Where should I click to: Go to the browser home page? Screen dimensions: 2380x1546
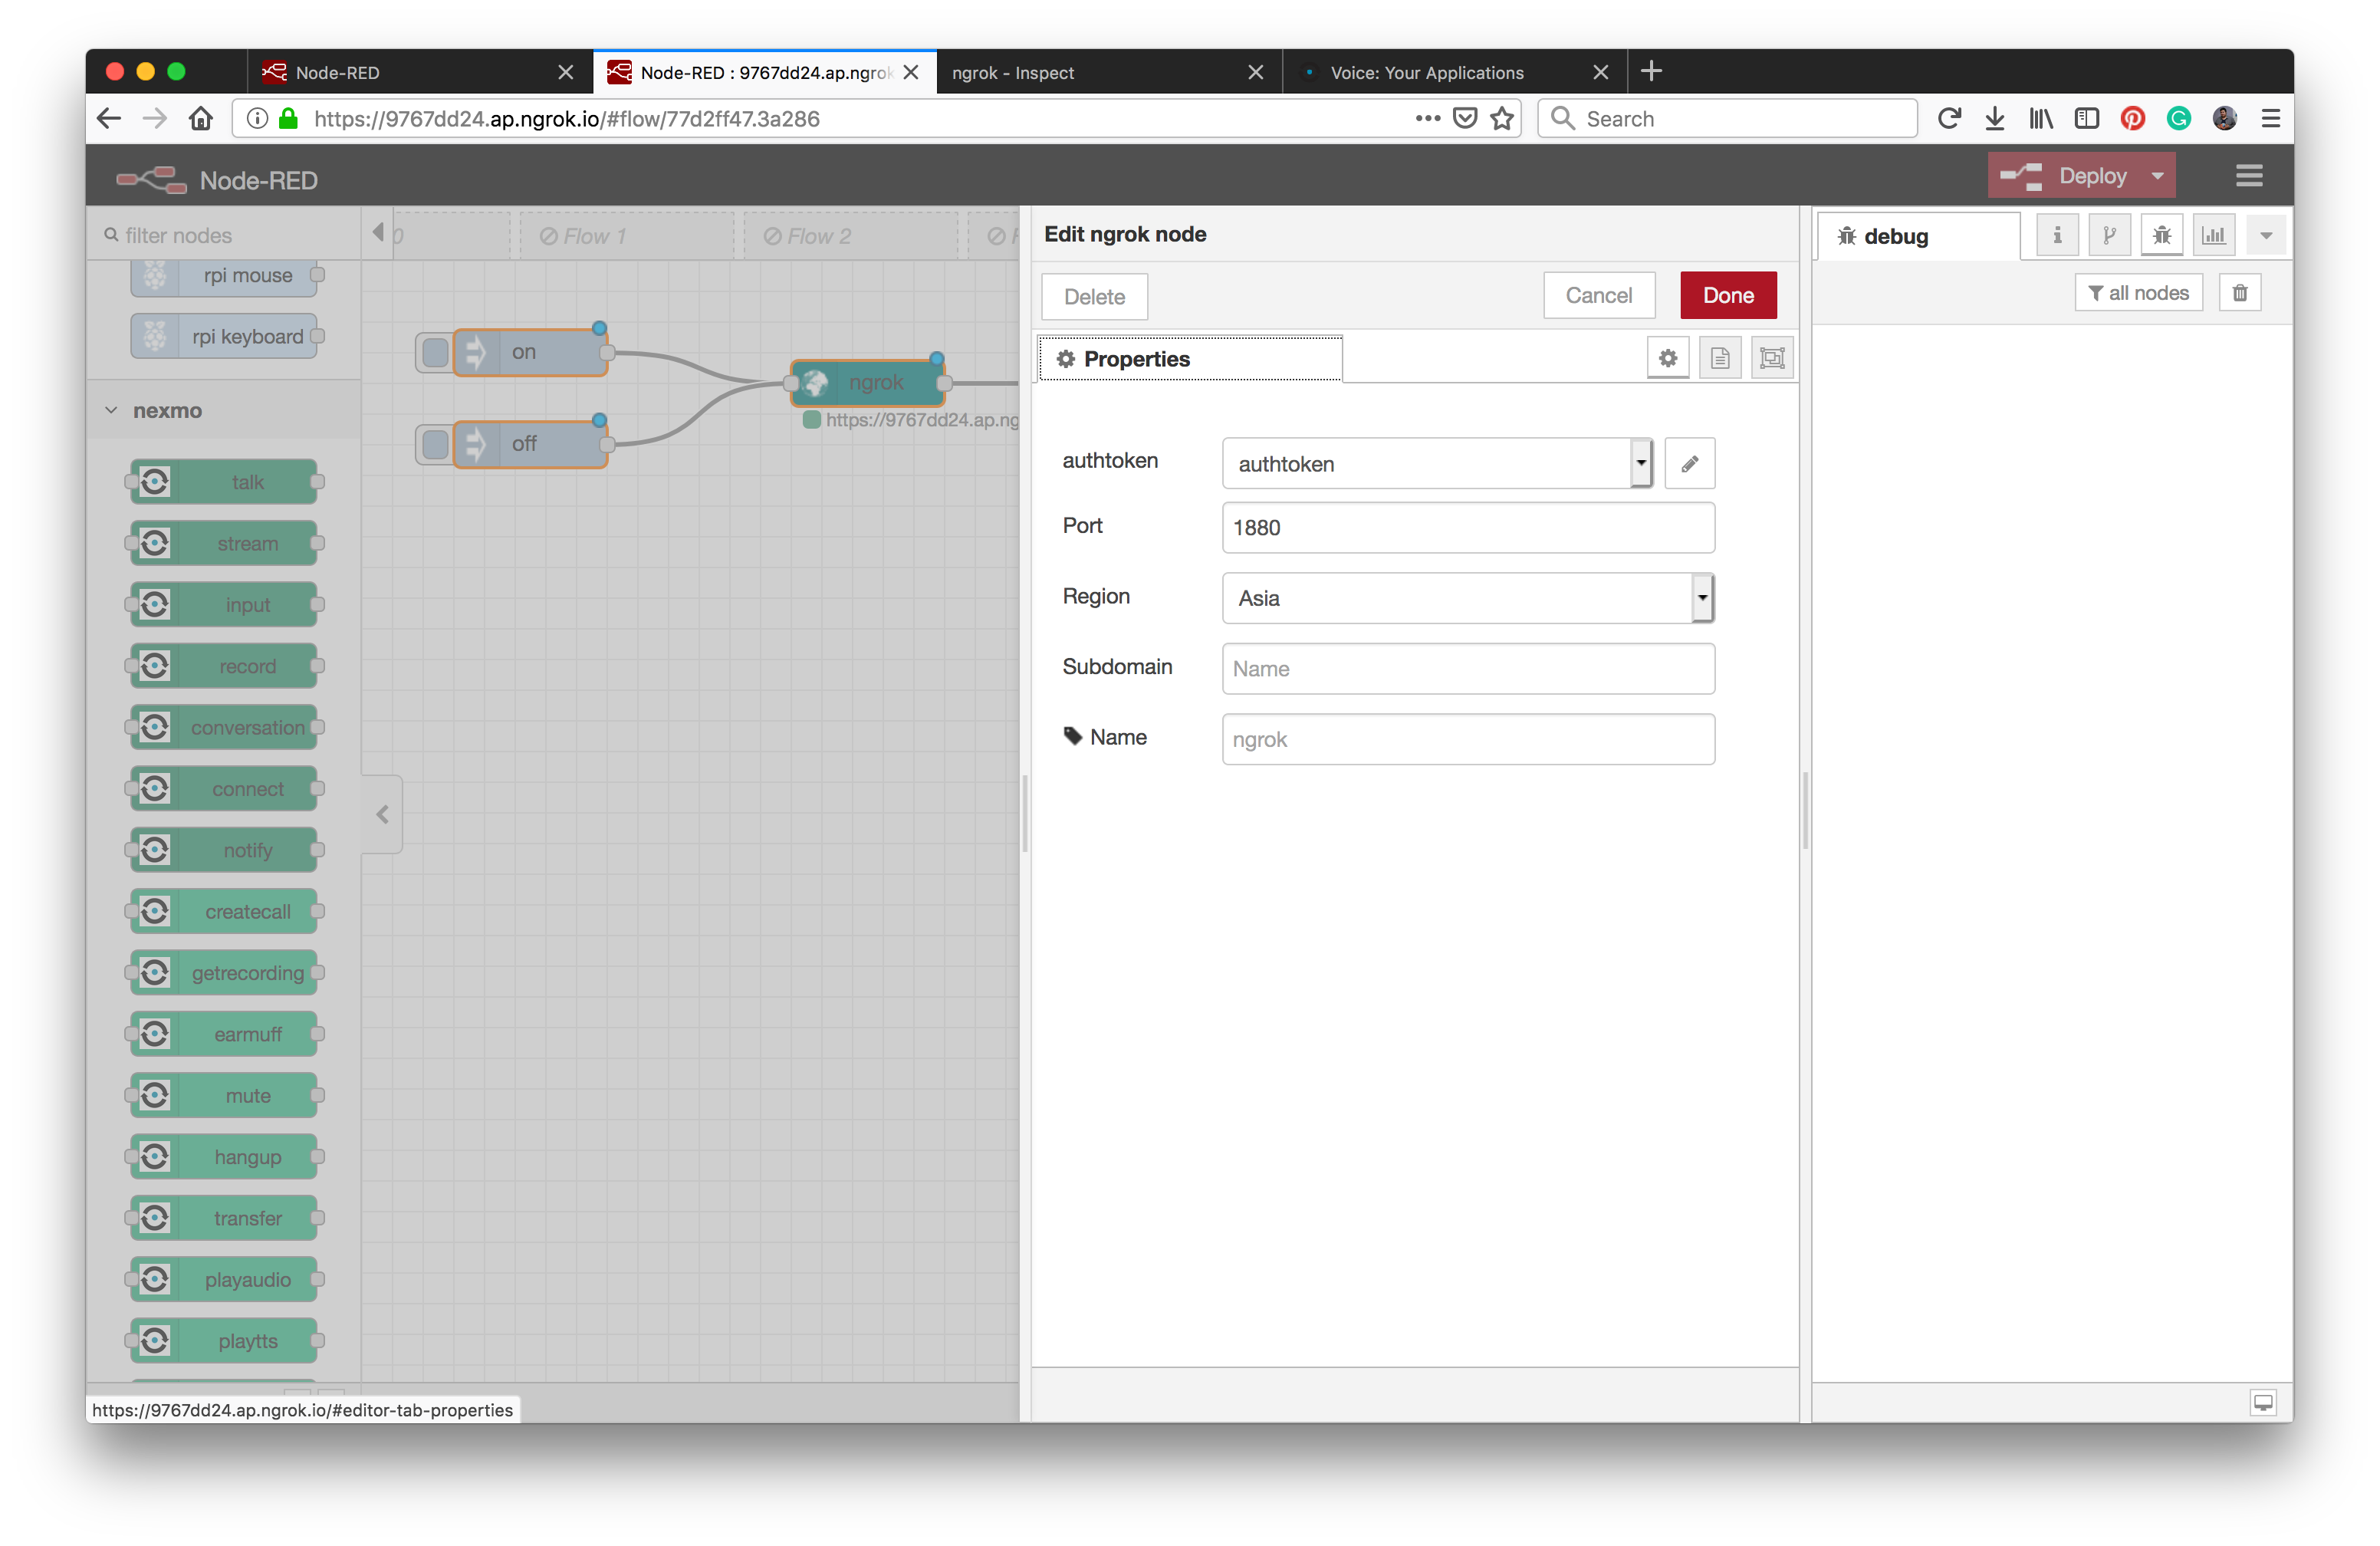pos(201,119)
